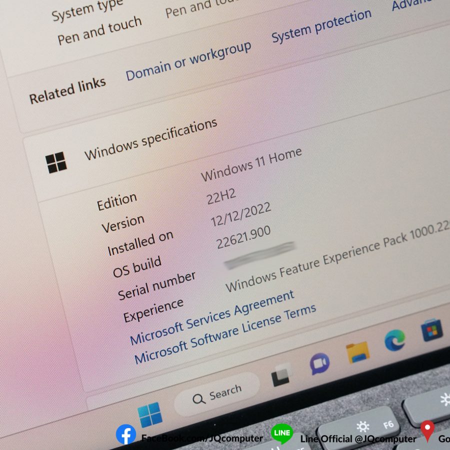Click the Experience label
This screenshot has width=450, height=450.
(153, 310)
